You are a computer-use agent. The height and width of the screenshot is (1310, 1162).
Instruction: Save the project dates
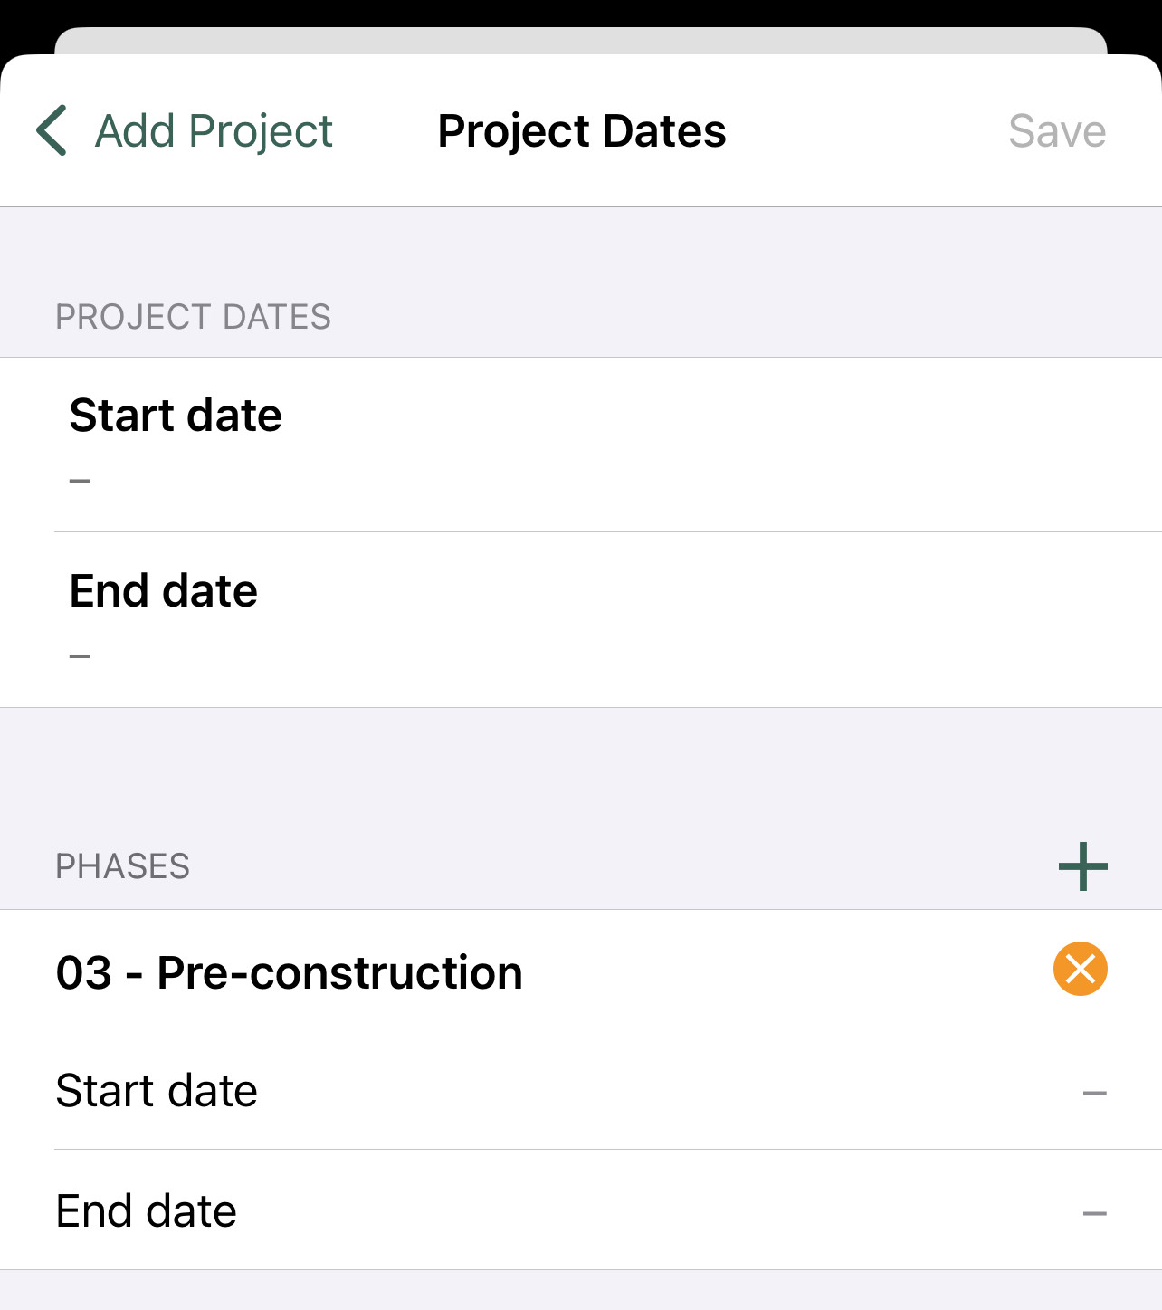pos(1057,131)
